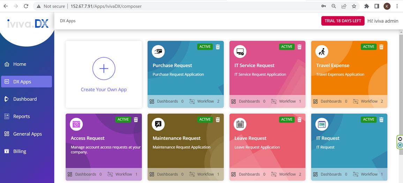Image resolution: width=403 pixels, height=183 pixels.
Task: Click the Create Your Own App link
Action: (x=104, y=89)
